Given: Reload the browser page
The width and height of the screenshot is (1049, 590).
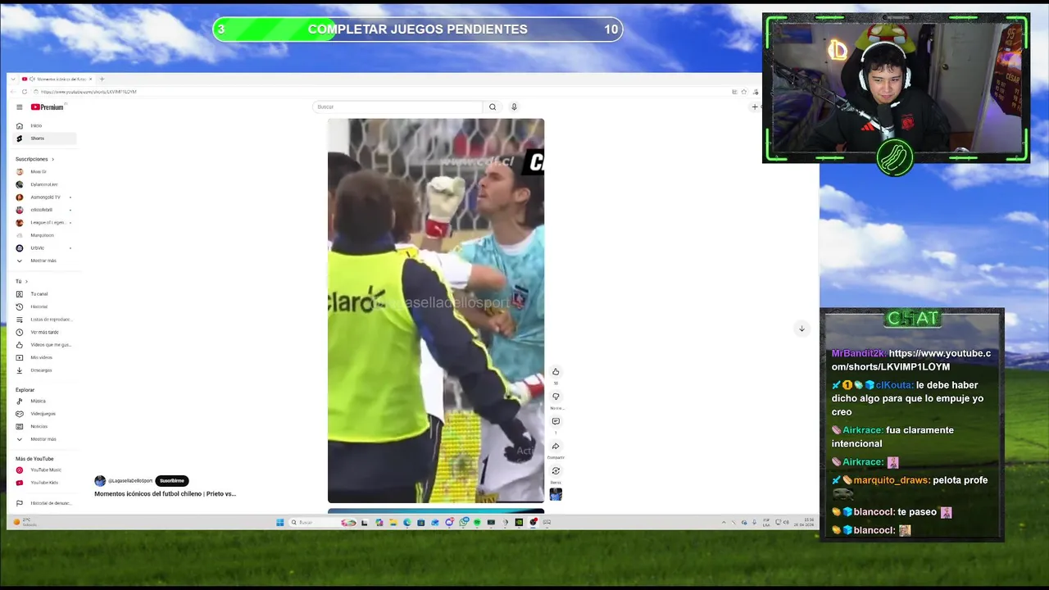Looking at the screenshot, I should (25, 92).
